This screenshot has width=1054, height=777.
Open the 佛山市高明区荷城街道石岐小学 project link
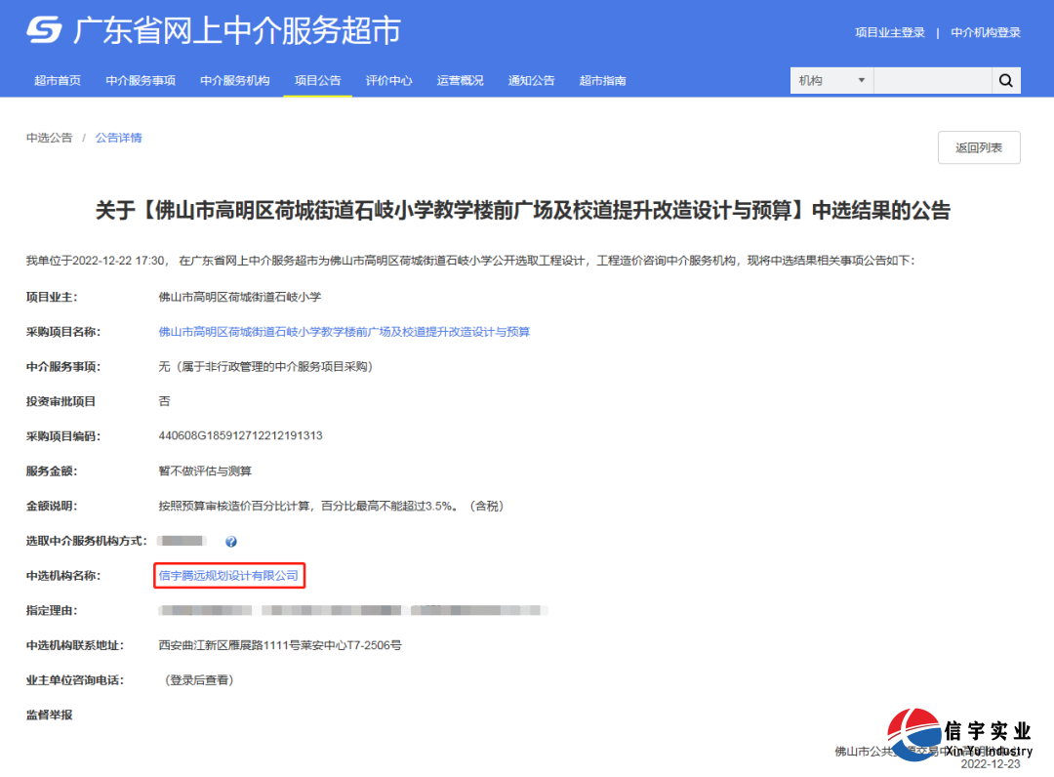pyautogui.click(x=345, y=331)
